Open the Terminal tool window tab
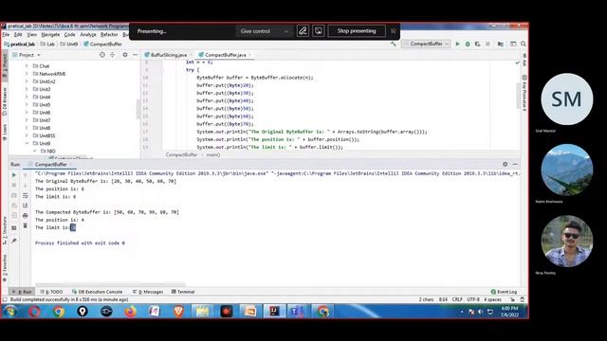Image resolution: width=607 pixels, height=341 pixels. click(183, 292)
